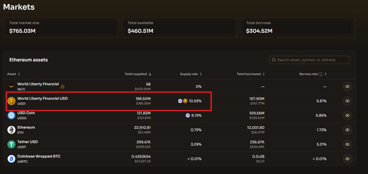Screen dimensions: 368x174
Task: Click the Total available $460.51M card
Action: [179, 28]
